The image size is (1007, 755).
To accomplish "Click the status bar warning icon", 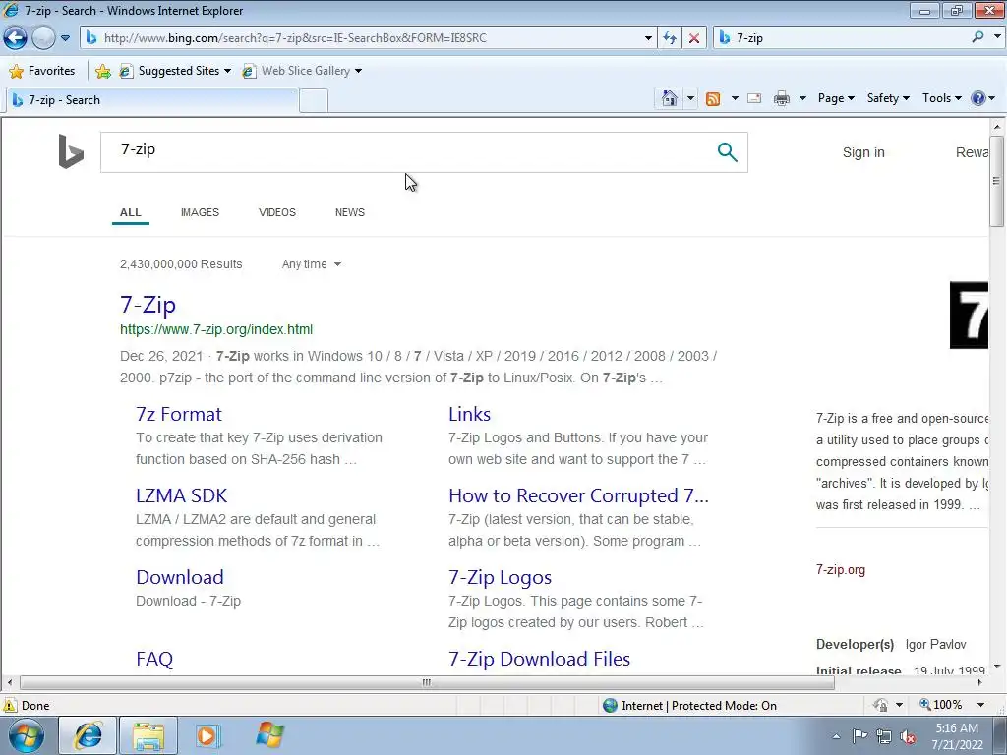I will click(x=10, y=705).
